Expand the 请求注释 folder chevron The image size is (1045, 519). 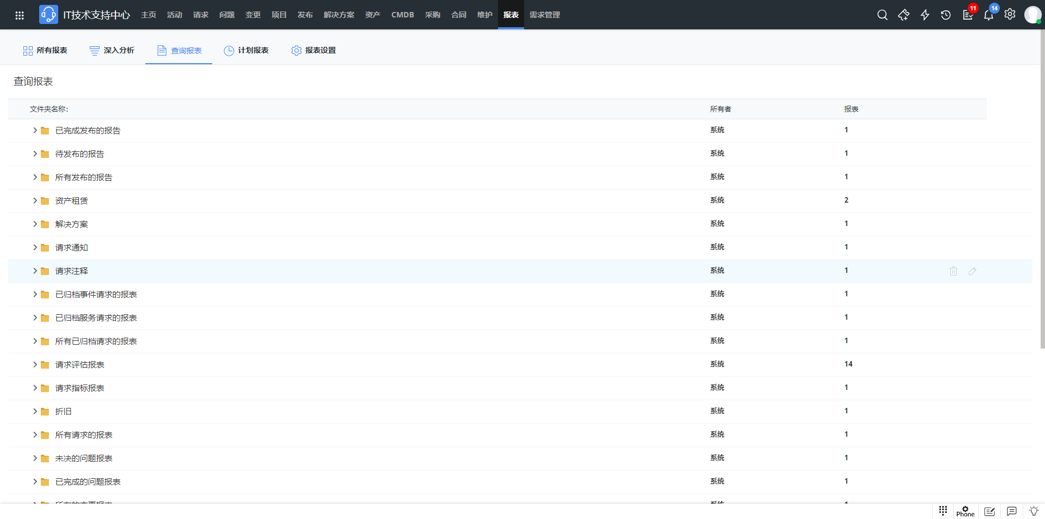pos(35,271)
